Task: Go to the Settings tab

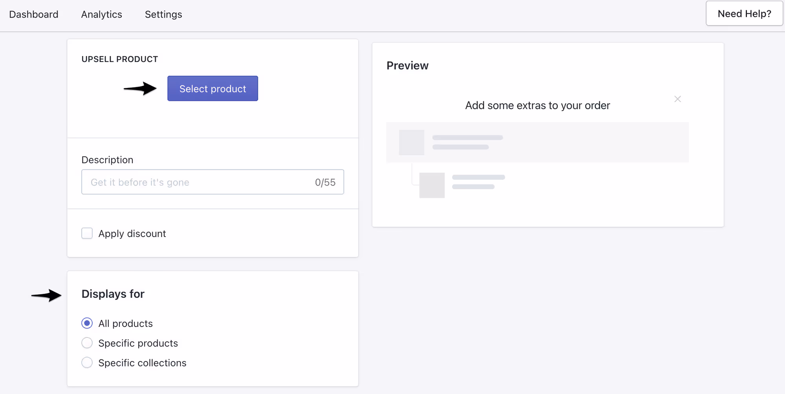Action: pyautogui.click(x=163, y=15)
